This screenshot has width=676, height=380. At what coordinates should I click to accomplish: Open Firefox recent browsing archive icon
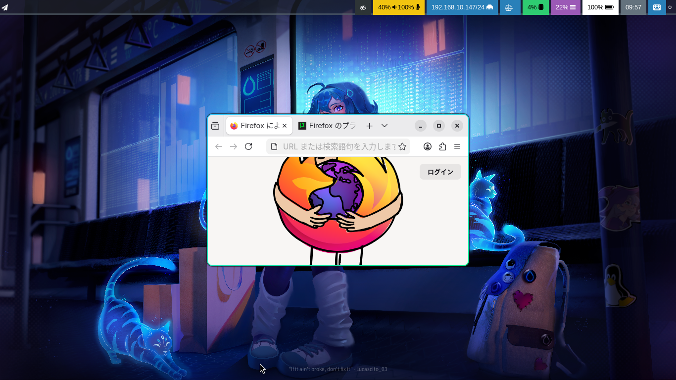pyautogui.click(x=215, y=126)
